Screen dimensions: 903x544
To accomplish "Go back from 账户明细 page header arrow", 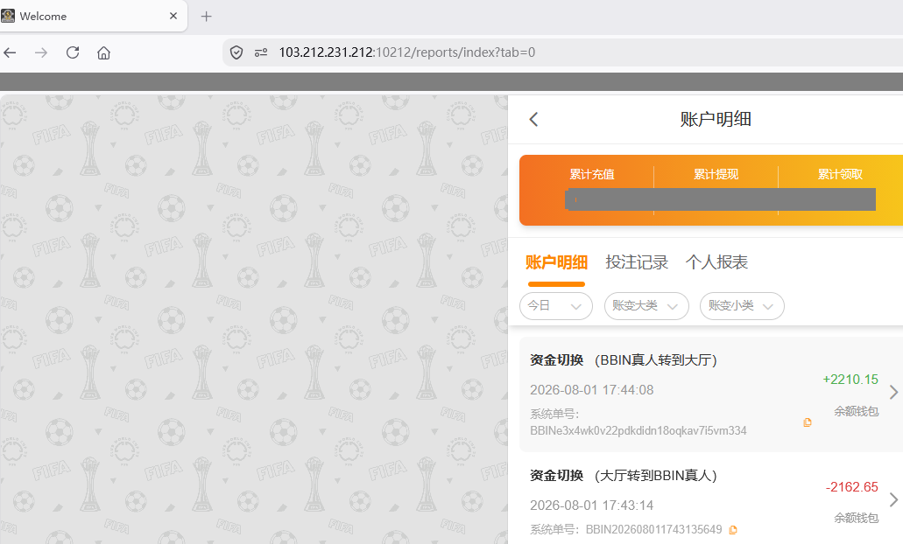I will tap(533, 120).
